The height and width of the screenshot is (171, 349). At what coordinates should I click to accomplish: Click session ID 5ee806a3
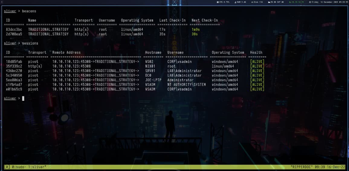(x=14, y=80)
